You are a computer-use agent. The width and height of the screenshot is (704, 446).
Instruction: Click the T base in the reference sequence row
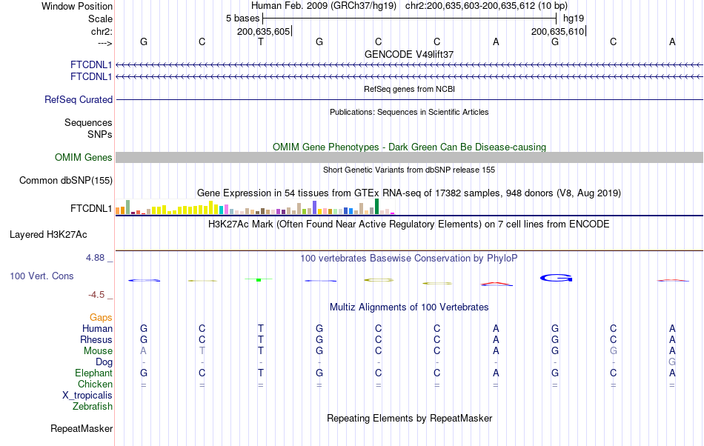coord(260,41)
